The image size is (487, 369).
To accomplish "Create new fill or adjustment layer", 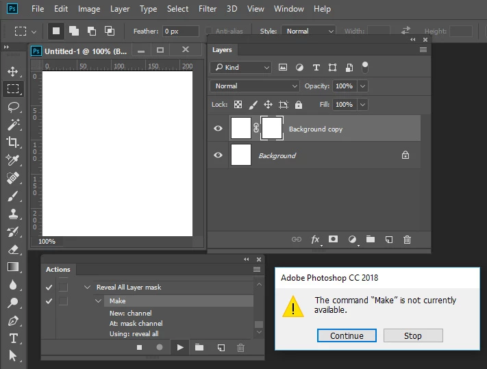I will pos(352,240).
